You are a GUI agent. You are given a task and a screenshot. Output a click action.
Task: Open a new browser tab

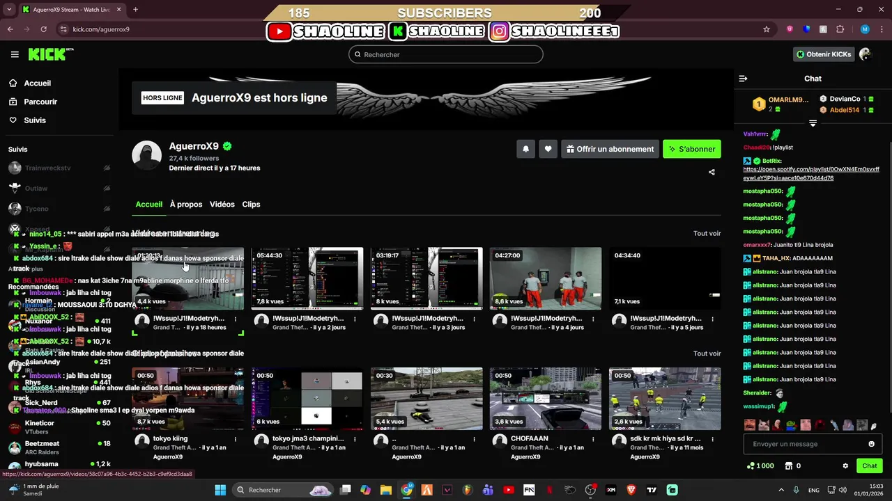(x=135, y=10)
